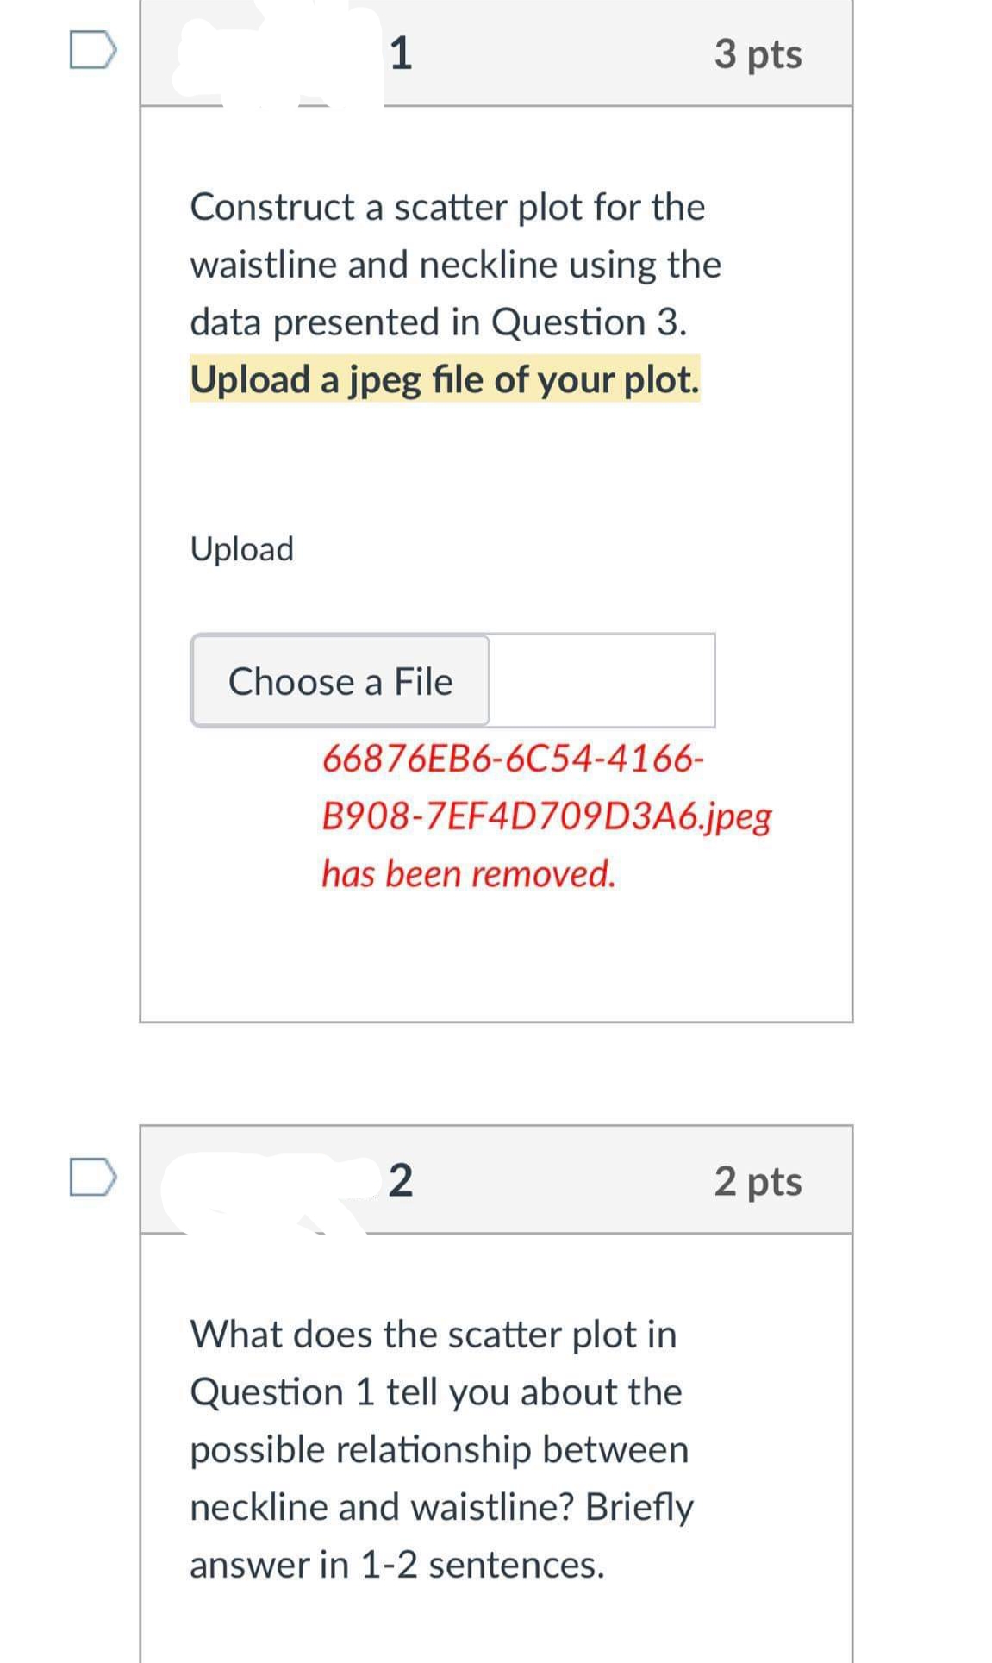Expand the Question 1 panel header
Viewport: 992px width, 1663px height.
tap(496, 54)
